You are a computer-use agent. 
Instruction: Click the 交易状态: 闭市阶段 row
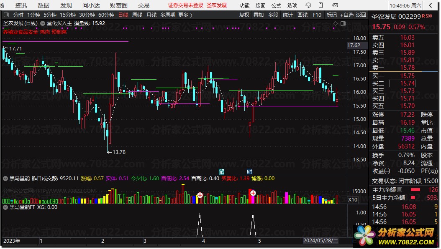coord(405,181)
